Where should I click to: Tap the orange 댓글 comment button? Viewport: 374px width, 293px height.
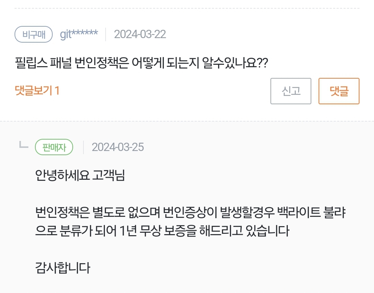pyautogui.click(x=339, y=91)
